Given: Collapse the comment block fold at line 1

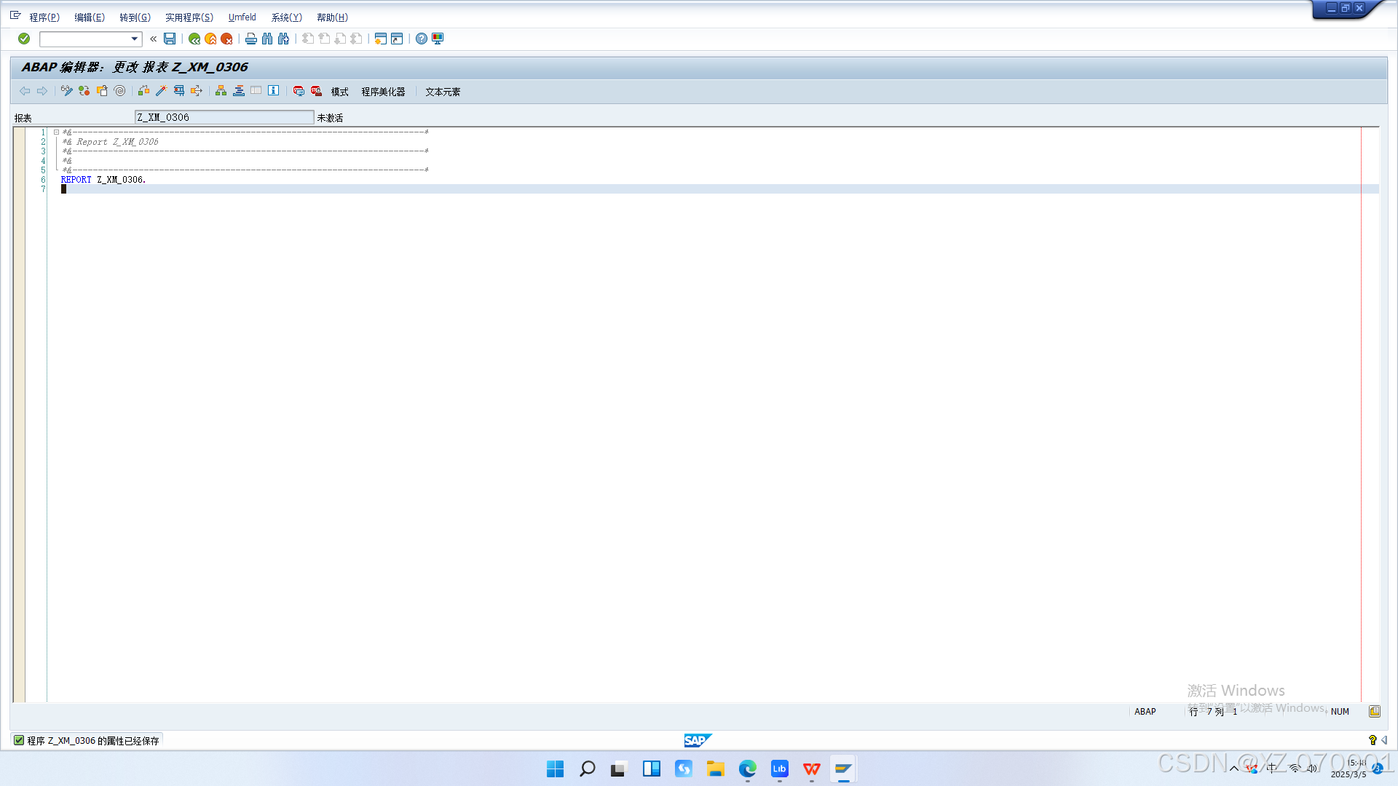Looking at the screenshot, I should [56, 132].
